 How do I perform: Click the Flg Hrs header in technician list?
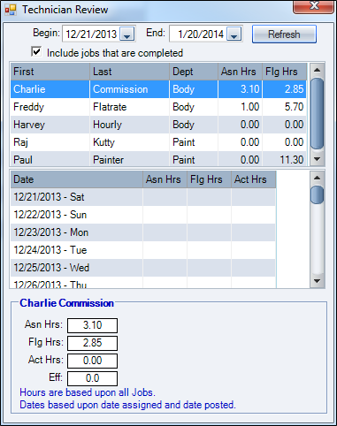[x=285, y=72]
